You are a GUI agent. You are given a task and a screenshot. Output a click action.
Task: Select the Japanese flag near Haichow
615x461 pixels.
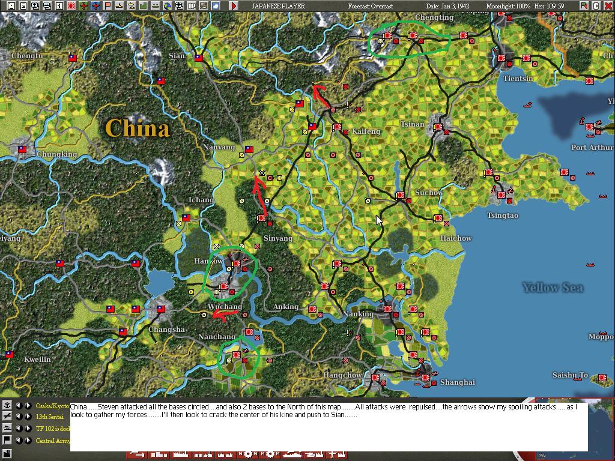pyautogui.click(x=438, y=218)
